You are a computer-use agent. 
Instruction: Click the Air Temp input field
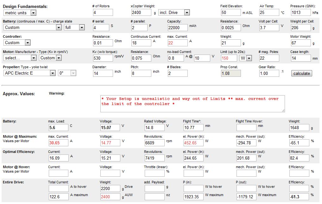(x=269, y=13)
